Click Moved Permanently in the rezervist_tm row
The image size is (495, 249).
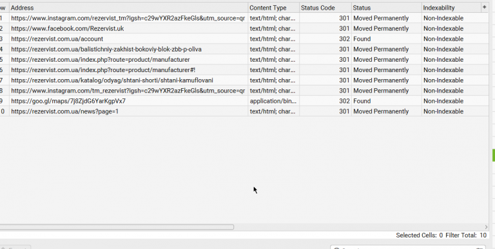coord(387,18)
